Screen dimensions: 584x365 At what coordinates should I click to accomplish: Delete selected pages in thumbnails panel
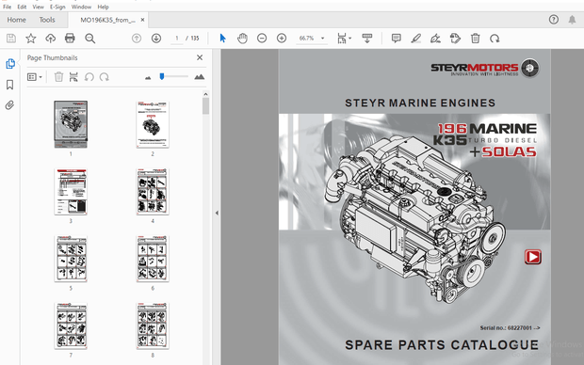[58, 77]
